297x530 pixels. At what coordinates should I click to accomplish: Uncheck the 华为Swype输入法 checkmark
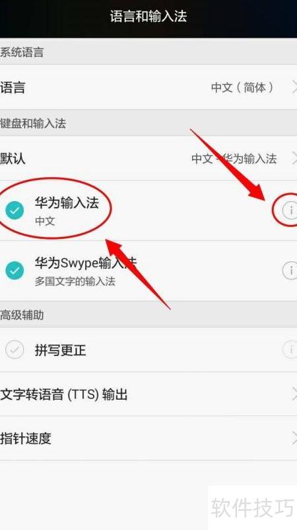pos(15,271)
